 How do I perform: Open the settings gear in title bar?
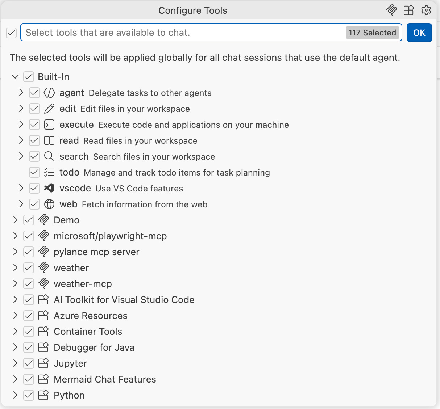[x=426, y=10]
